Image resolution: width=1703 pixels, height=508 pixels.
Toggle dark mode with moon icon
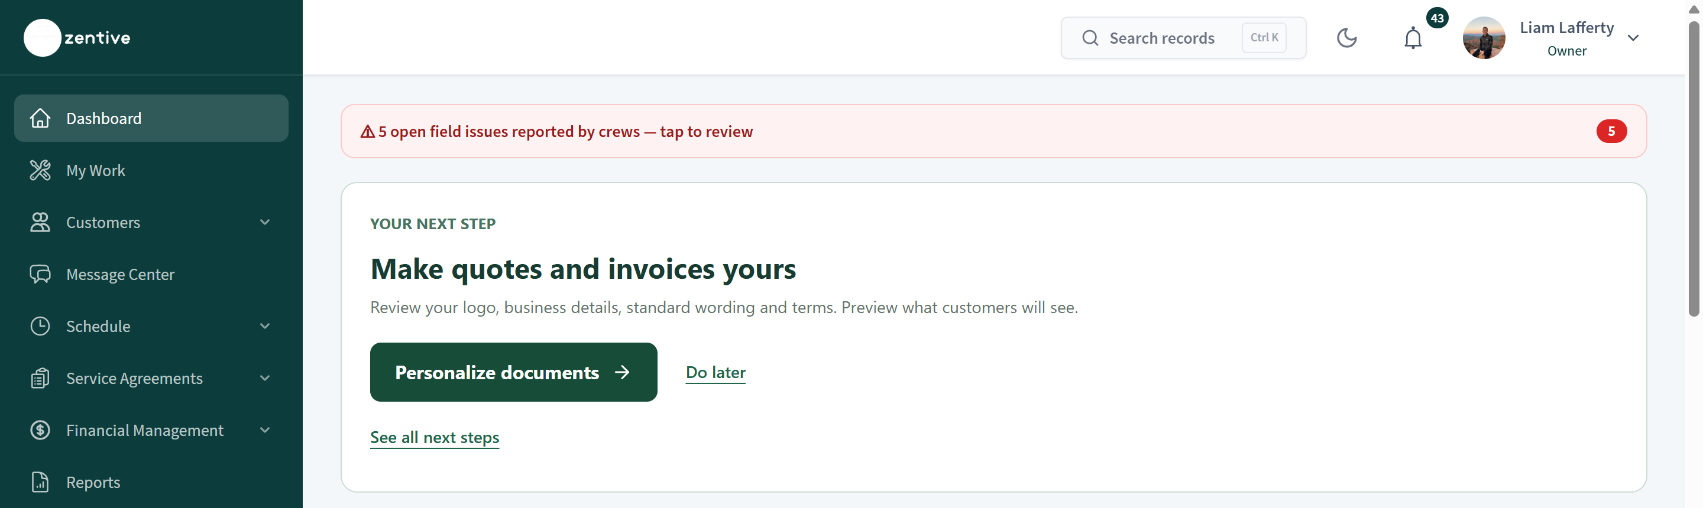pos(1346,38)
